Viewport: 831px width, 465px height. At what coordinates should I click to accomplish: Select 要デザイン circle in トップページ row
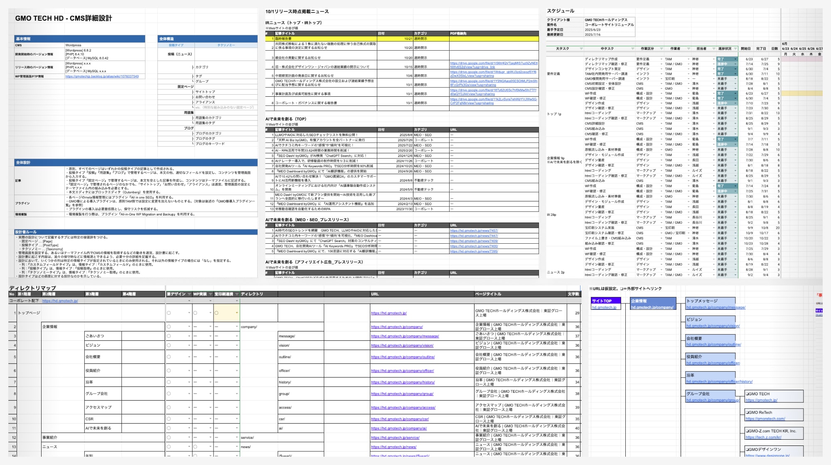click(169, 313)
